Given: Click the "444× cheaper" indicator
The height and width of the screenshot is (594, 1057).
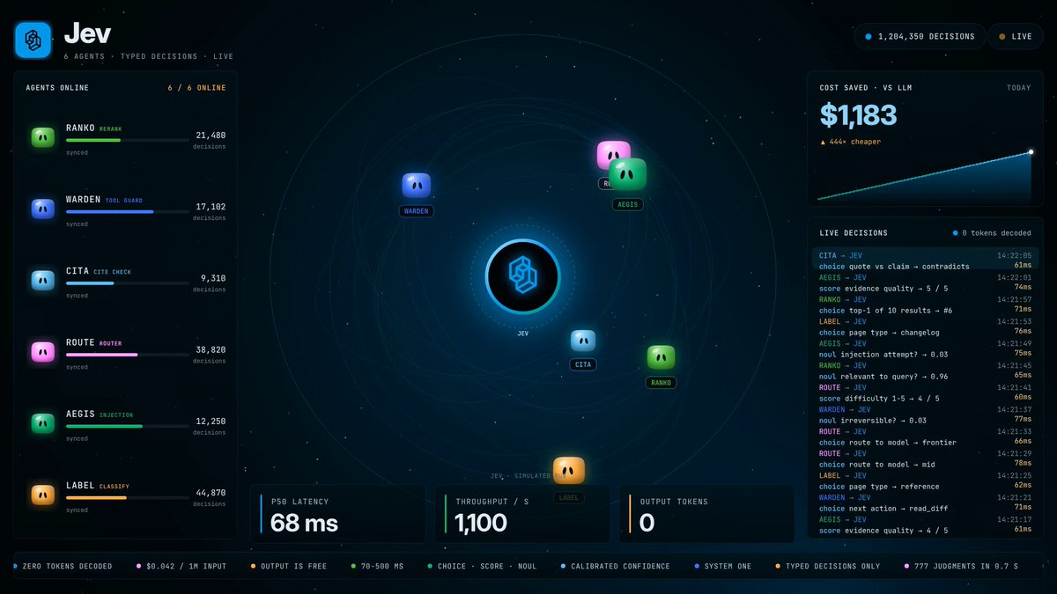Looking at the screenshot, I should (850, 142).
